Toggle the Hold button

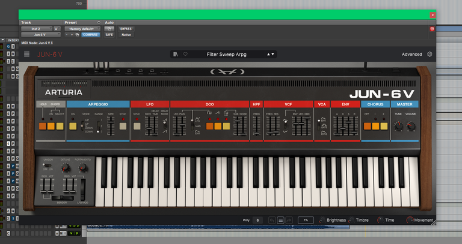43,126
